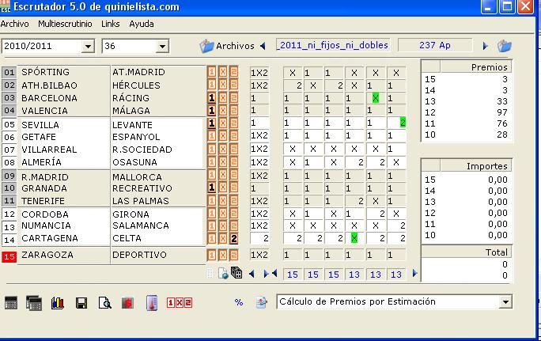The height and width of the screenshot is (341, 541).
Task: Open the folder icon right of 237 Ap
Action: tap(505, 46)
